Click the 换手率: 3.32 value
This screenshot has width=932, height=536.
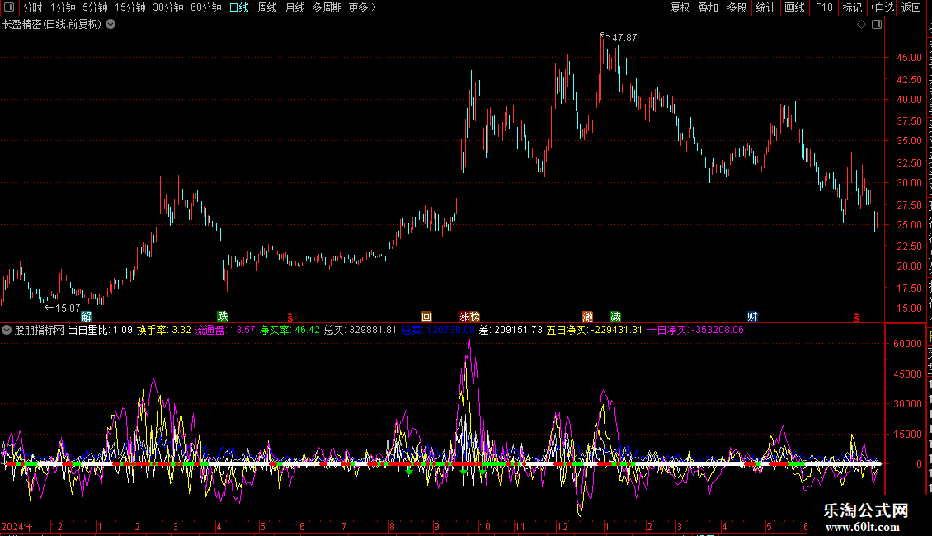pyautogui.click(x=164, y=330)
